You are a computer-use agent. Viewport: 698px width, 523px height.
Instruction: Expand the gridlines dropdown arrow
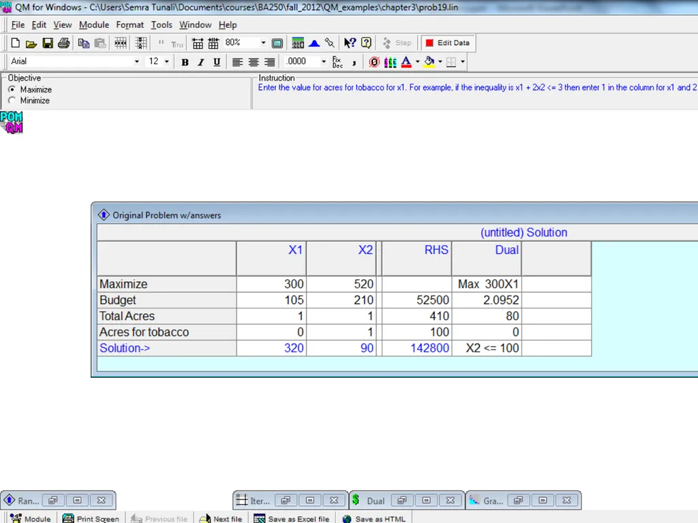tap(463, 62)
